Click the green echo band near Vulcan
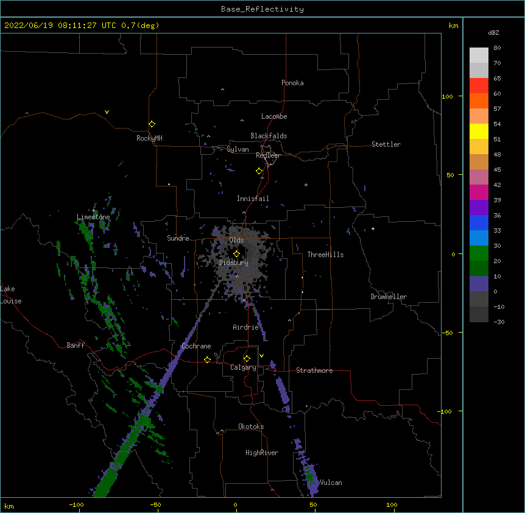Screen dimensions: 525x513 310,476
